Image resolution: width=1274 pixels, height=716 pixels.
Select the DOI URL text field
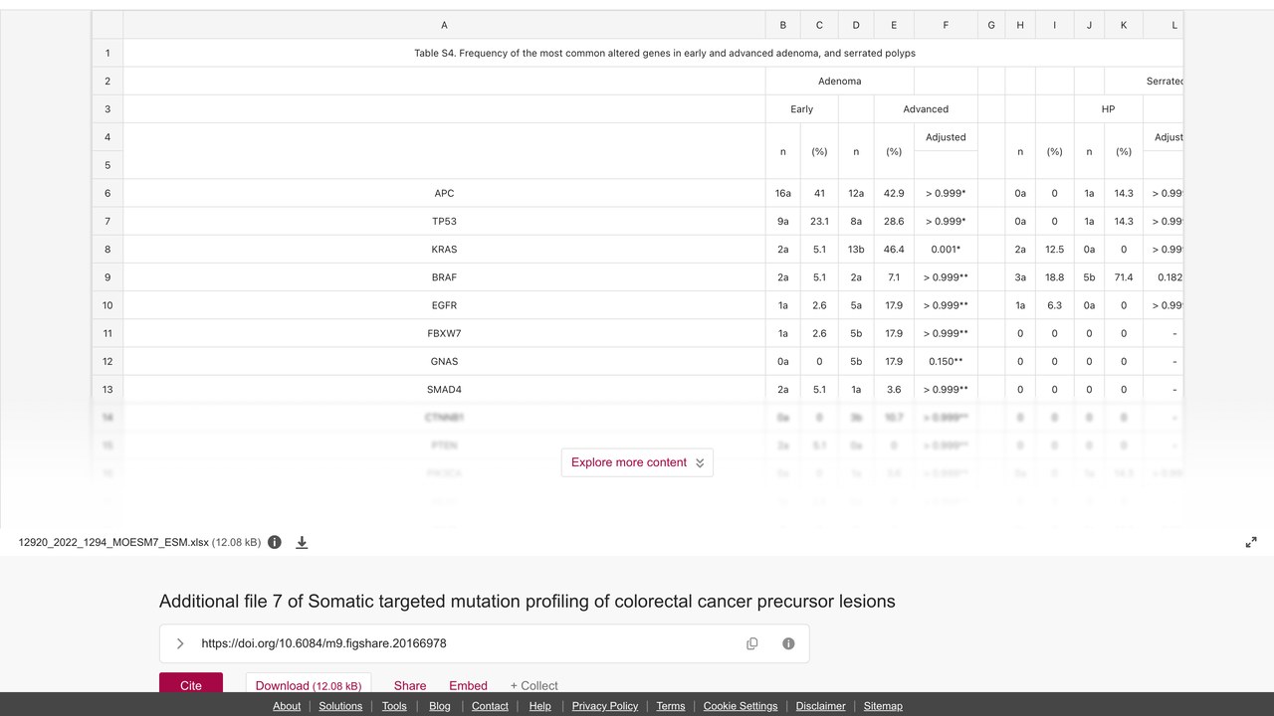[323, 643]
